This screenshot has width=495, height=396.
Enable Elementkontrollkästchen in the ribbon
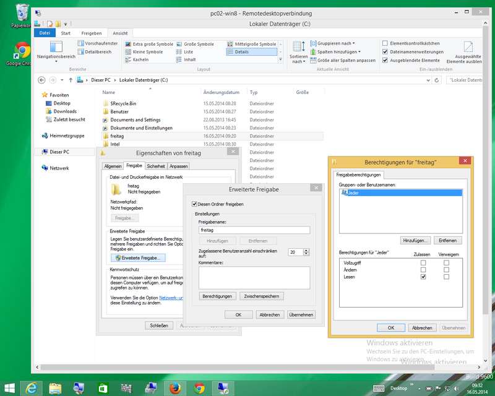click(x=385, y=43)
